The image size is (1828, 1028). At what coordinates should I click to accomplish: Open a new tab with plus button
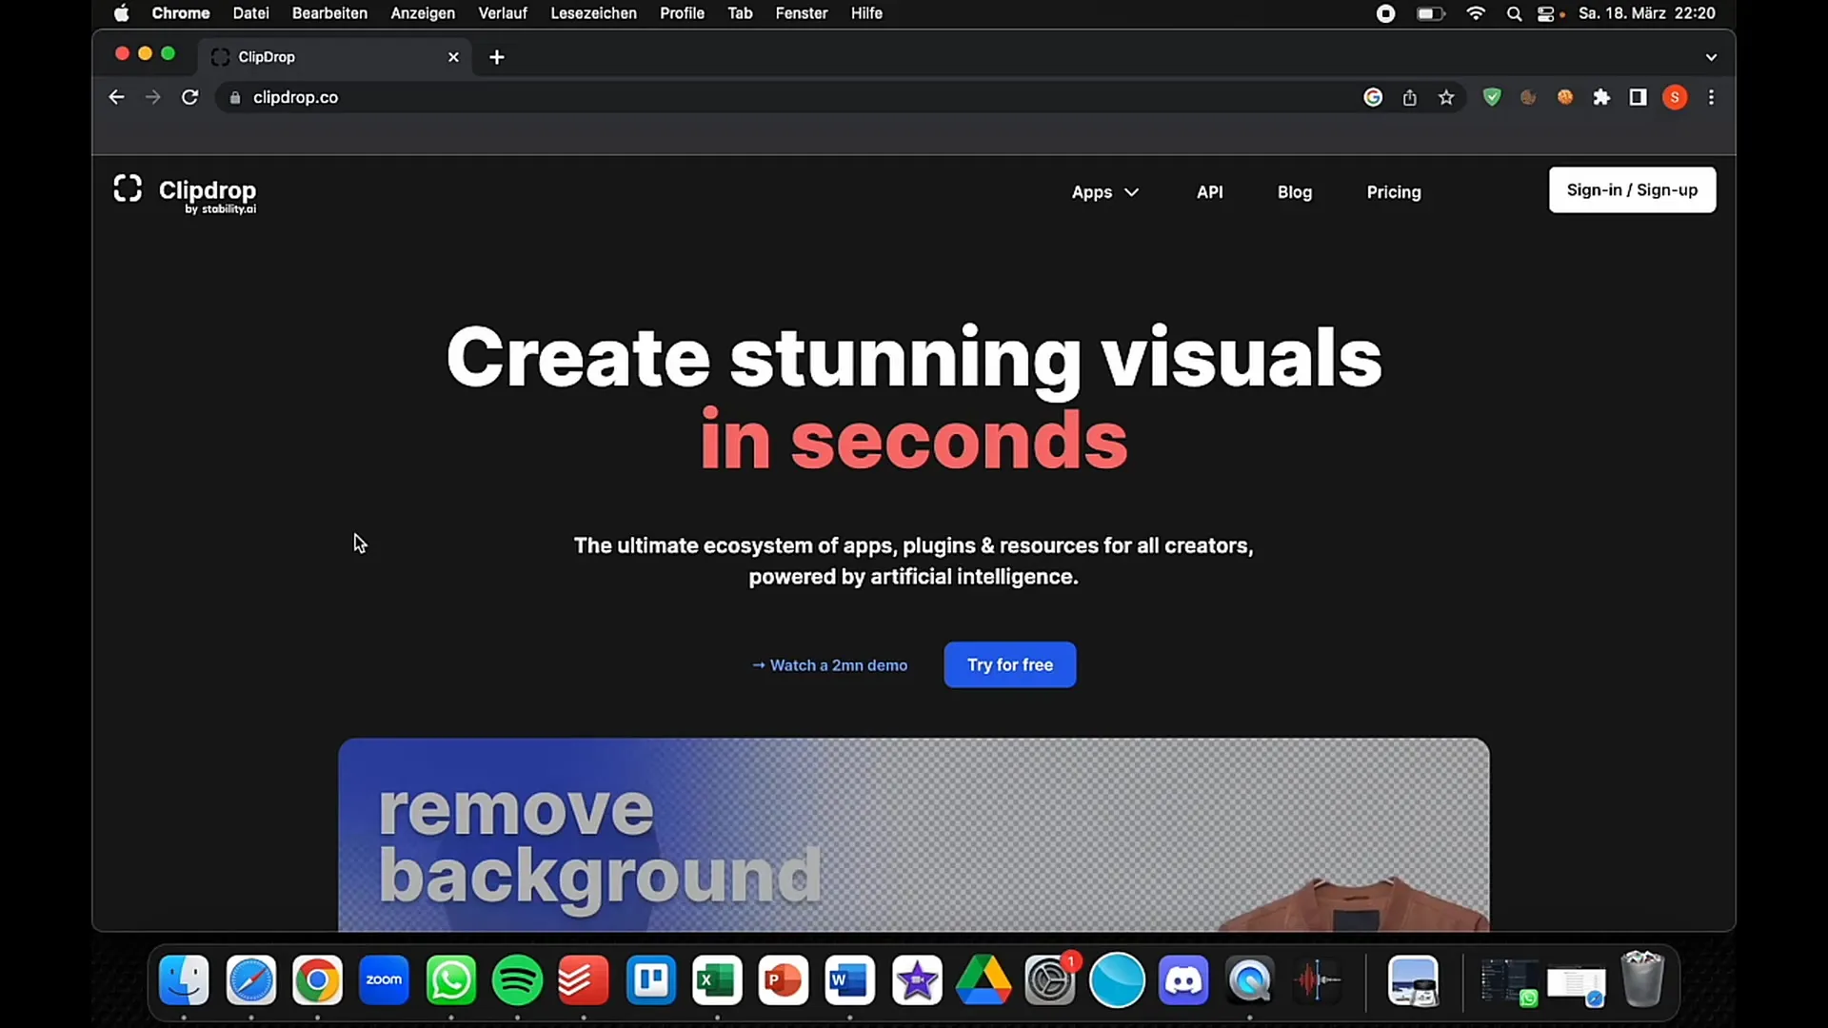pyautogui.click(x=497, y=57)
